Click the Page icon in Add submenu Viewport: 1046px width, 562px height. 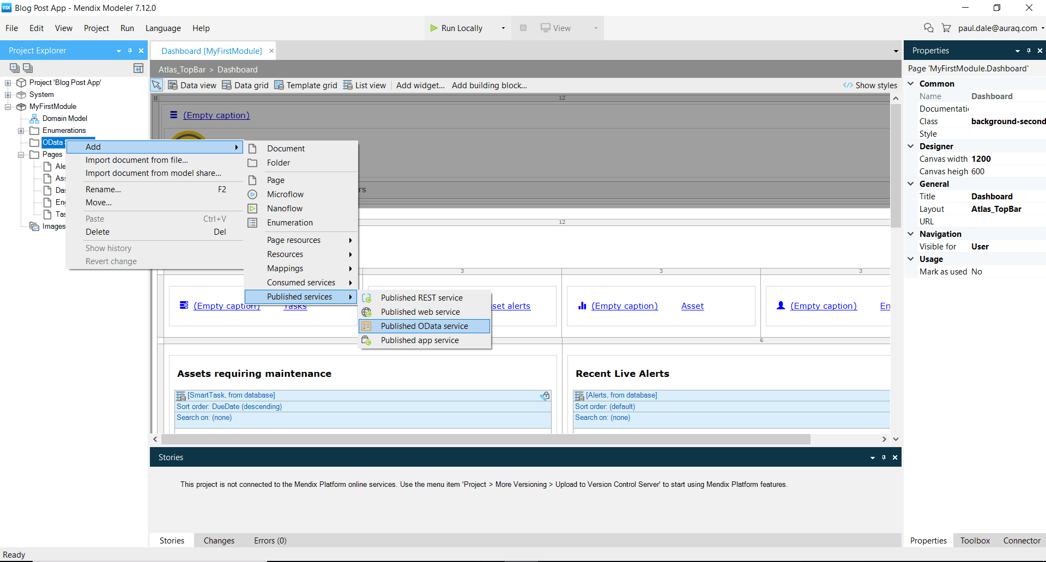pos(252,180)
